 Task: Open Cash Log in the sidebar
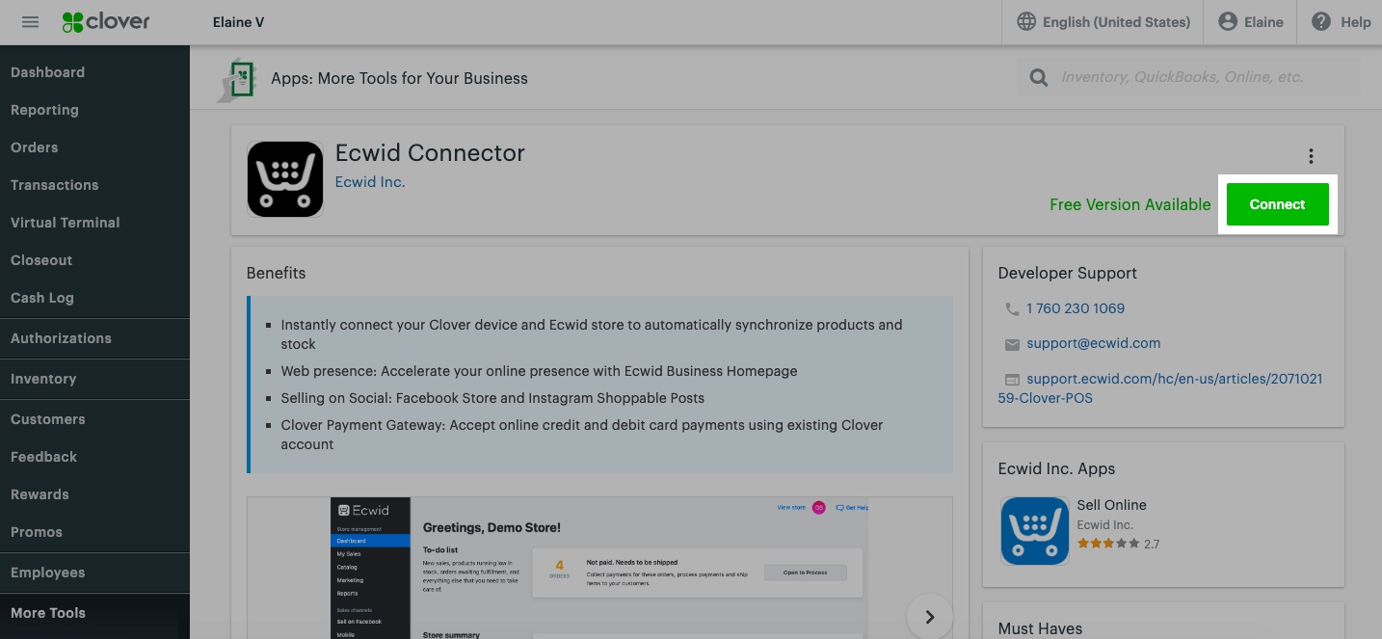coord(41,298)
